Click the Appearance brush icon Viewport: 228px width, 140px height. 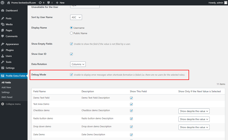click(3, 44)
